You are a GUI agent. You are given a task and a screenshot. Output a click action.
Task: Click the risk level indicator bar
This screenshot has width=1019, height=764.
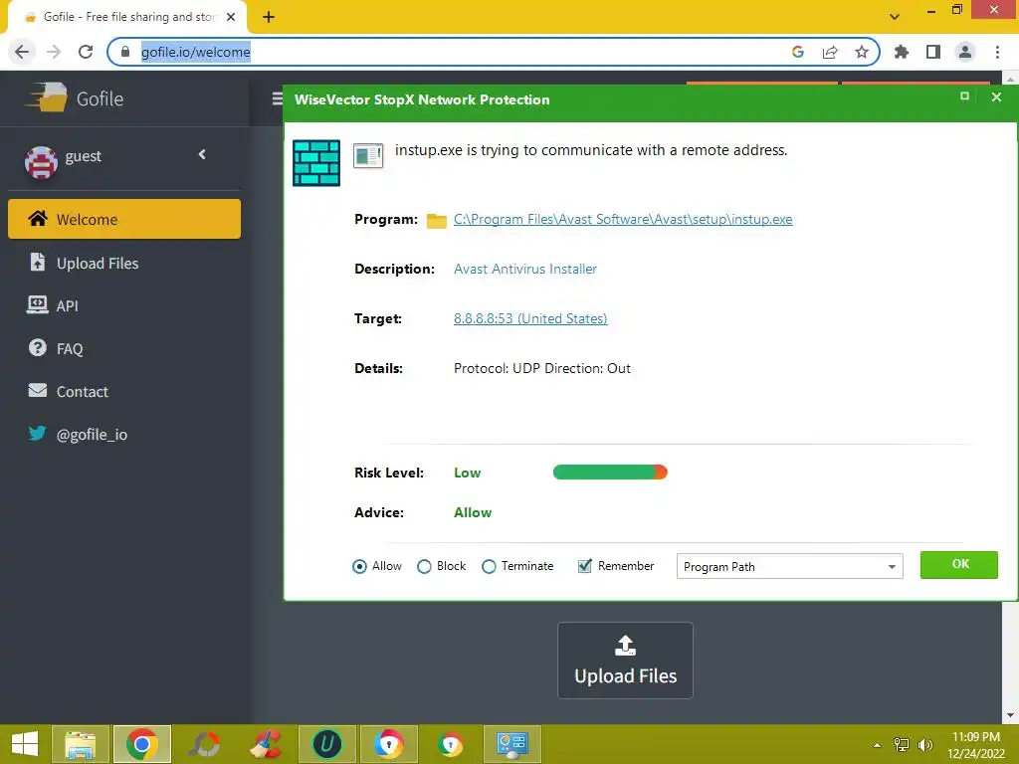[610, 473]
